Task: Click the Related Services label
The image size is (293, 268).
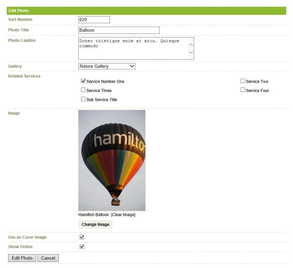Action: click(24, 76)
